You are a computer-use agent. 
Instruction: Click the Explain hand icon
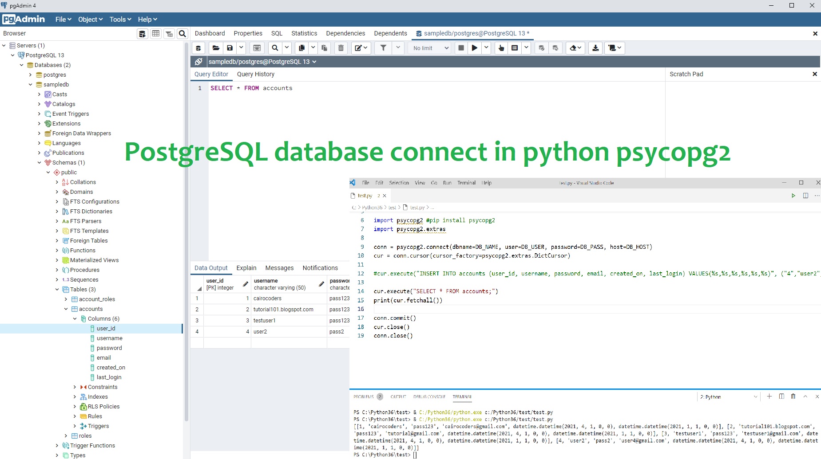(x=501, y=48)
